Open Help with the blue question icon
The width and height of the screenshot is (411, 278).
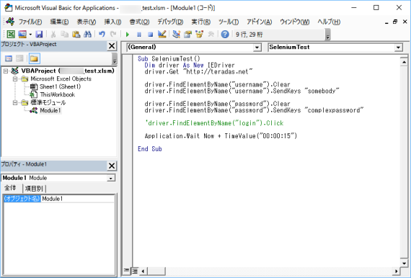coord(225,35)
